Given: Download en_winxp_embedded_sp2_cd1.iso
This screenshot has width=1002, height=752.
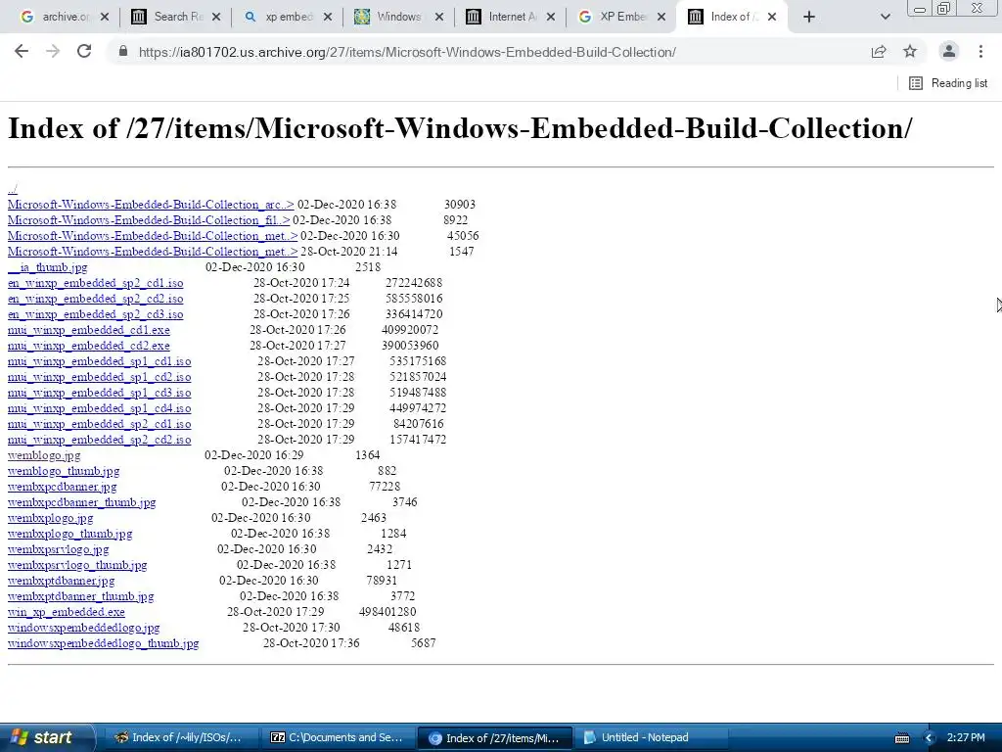Looking at the screenshot, I should click(x=95, y=283).
